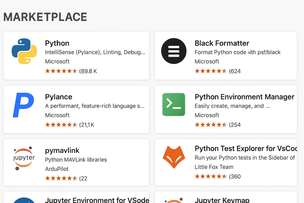The image size is (304, 203).
Task: Click pymavlink star rating (22
Action: [66, 178]
